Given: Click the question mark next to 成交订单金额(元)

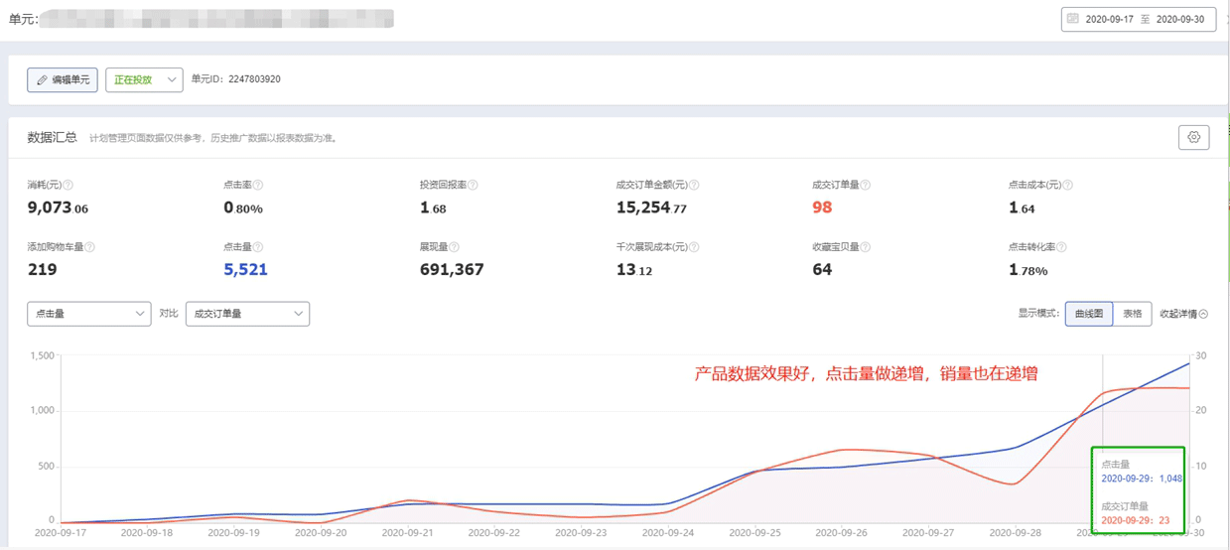Looking at the screenshot, I should click(694, 185).
